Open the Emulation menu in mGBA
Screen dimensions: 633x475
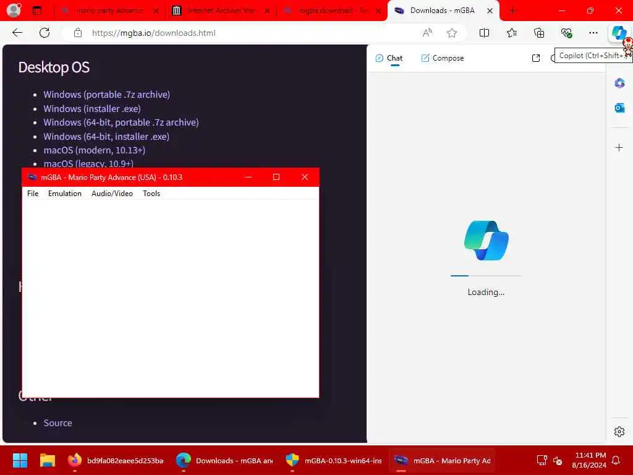click(x=64, y=194)
